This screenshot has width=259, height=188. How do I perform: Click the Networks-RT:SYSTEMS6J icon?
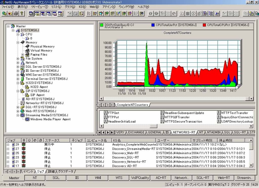[x=22, y=103]
